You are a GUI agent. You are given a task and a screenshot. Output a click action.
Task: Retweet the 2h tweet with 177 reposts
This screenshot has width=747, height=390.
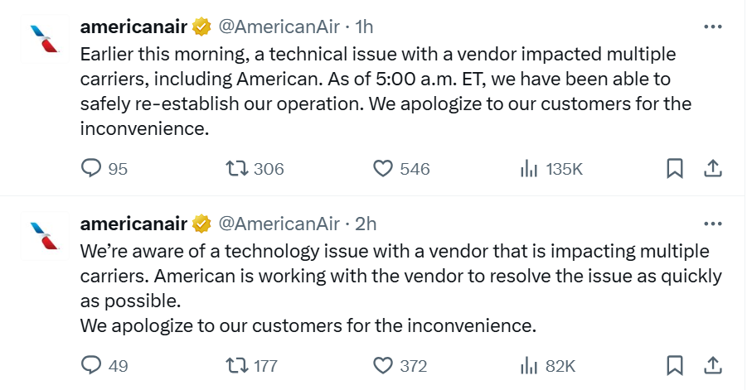[x=237, y=365]
